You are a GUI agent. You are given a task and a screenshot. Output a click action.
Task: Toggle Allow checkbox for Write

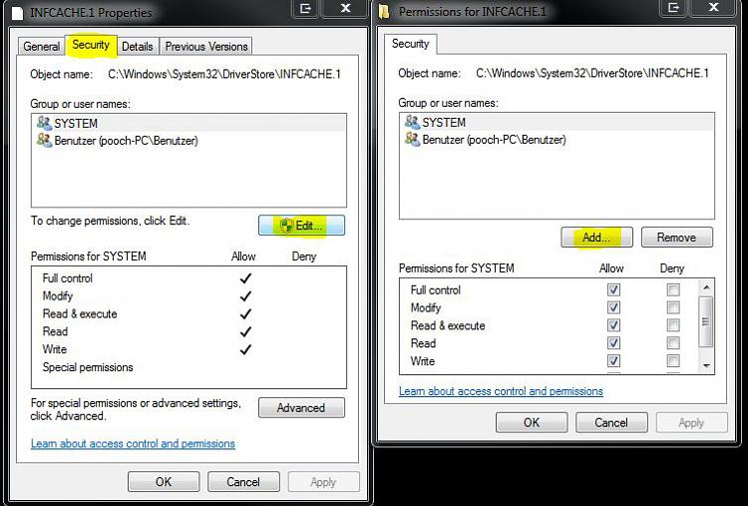tap(613, 360)
